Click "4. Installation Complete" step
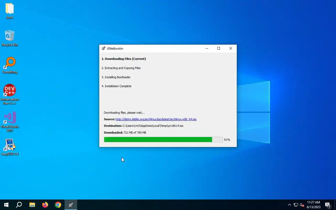 [x=116, y=86]
